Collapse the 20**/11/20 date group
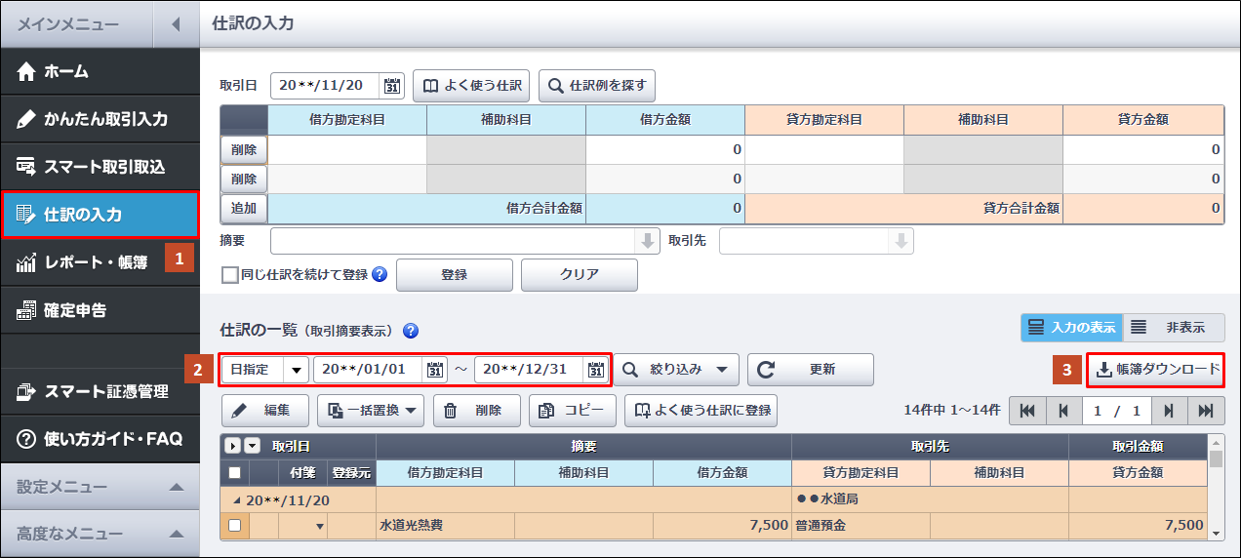Image resolution: width=1241 pixels, height=558 pixels. pos(239,499)
